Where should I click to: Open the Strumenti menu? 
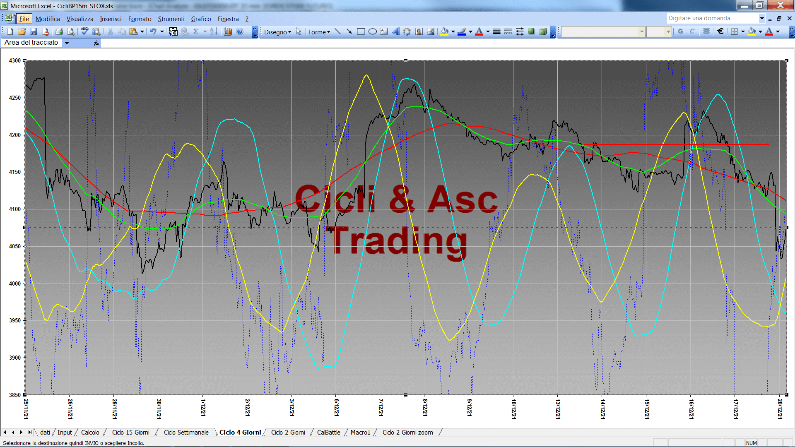171,19
